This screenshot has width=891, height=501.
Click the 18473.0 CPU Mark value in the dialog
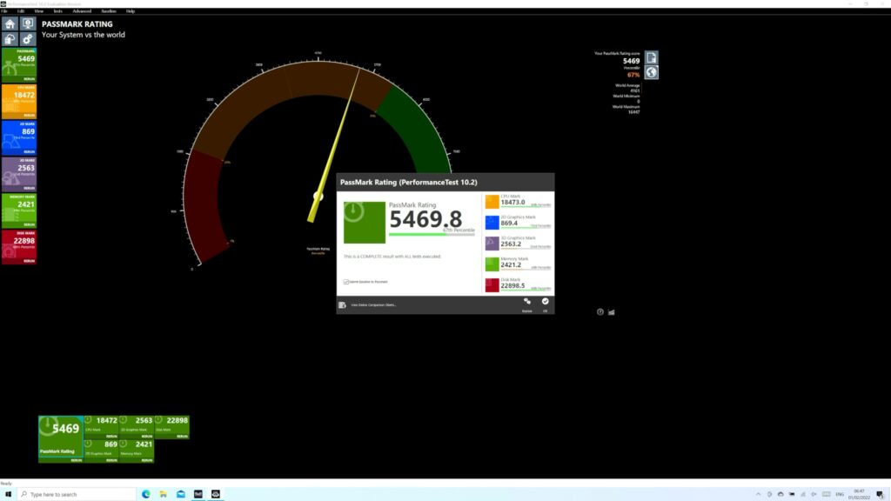point(512,202)
